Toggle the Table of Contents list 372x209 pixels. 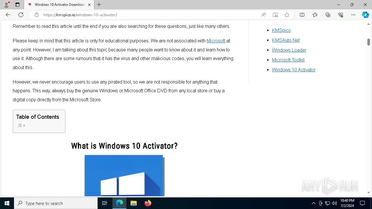pos(21,125)
